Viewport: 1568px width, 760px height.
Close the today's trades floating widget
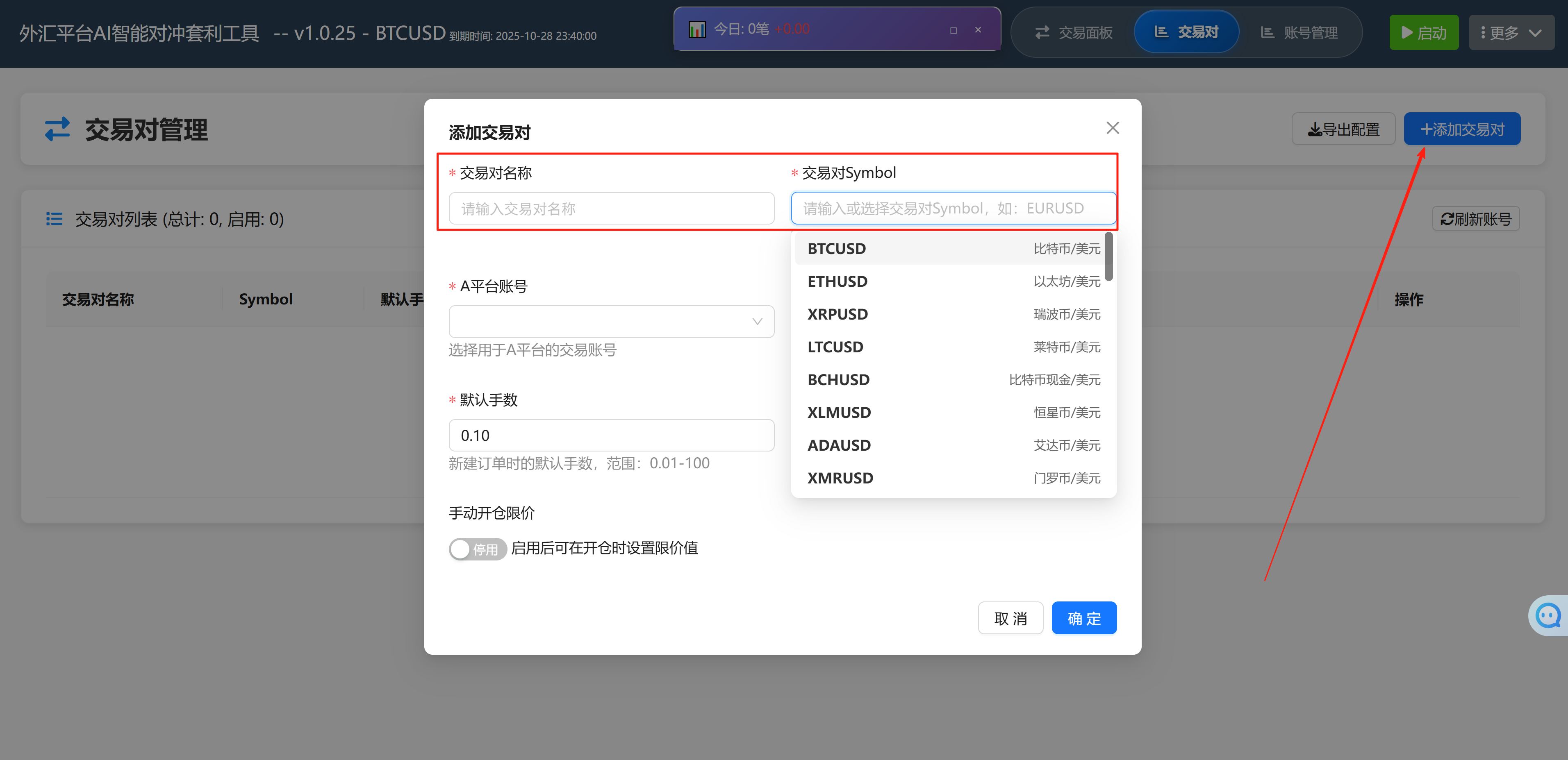click(978, 30)
